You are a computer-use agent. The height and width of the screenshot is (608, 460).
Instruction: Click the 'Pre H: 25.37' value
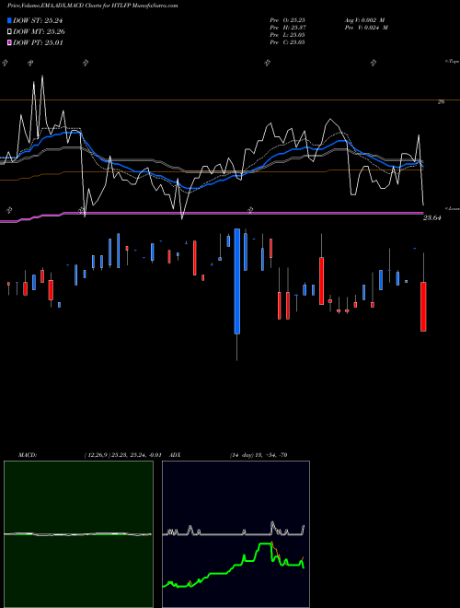pyautogui.click(x=287, y=28)
